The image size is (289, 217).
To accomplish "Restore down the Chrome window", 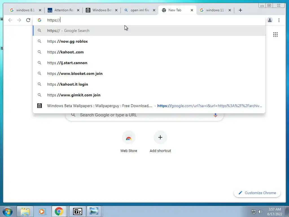I will [x=269, y=6].
